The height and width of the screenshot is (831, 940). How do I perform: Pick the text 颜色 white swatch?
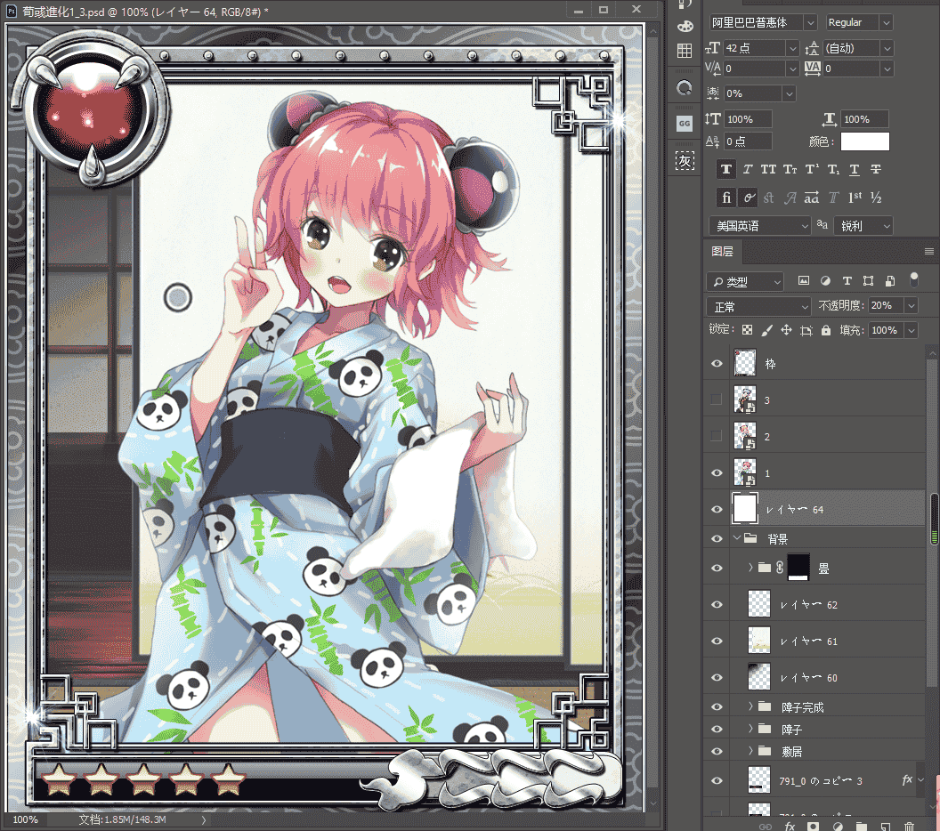[x=865, y=141]
